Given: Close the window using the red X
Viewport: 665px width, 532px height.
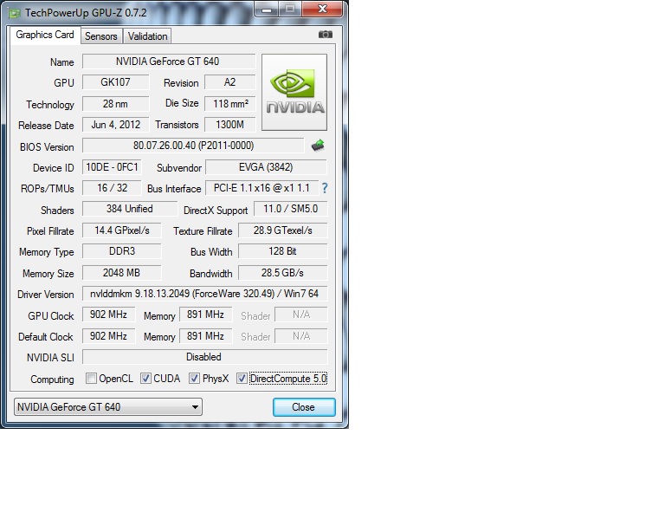Looking at the screenshot, I should tap(322, 9).
